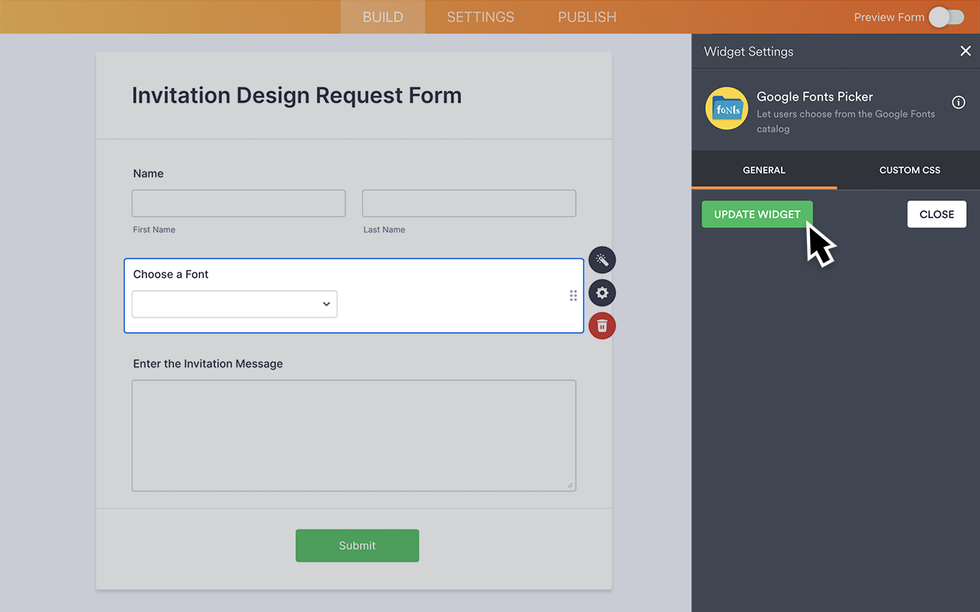980x612 pixels.
Task: Open field settings via gear icon
Action: pos(602,293)
